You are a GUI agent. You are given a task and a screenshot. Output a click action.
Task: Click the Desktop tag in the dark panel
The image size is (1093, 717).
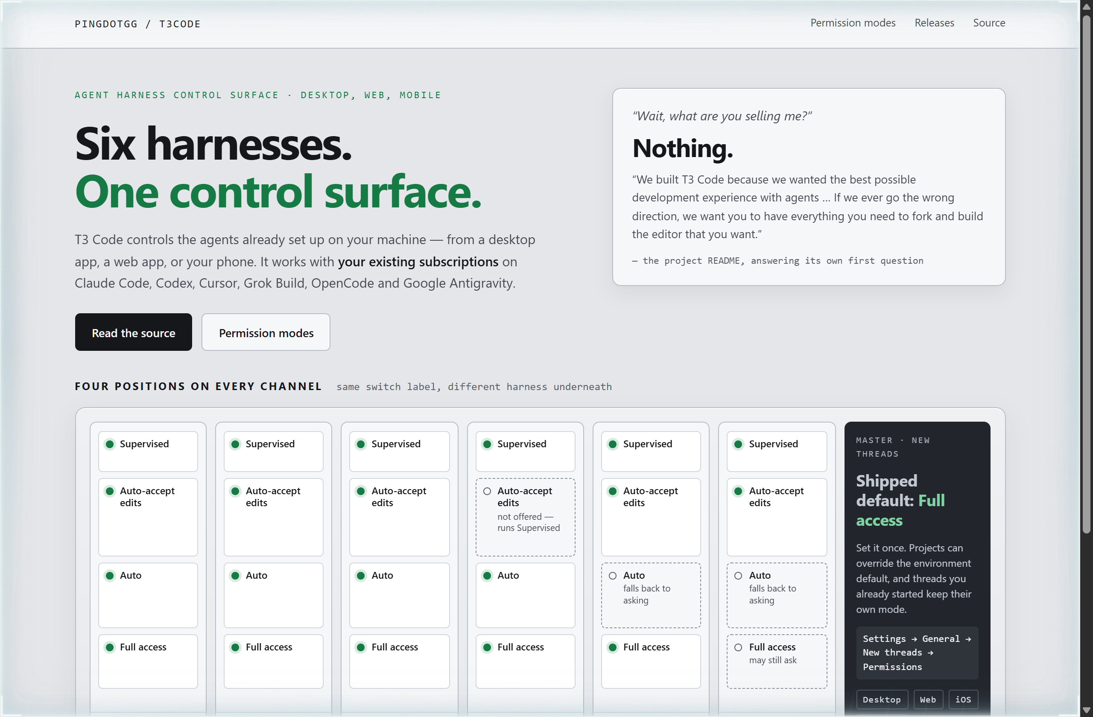click(x=882, y=700)
